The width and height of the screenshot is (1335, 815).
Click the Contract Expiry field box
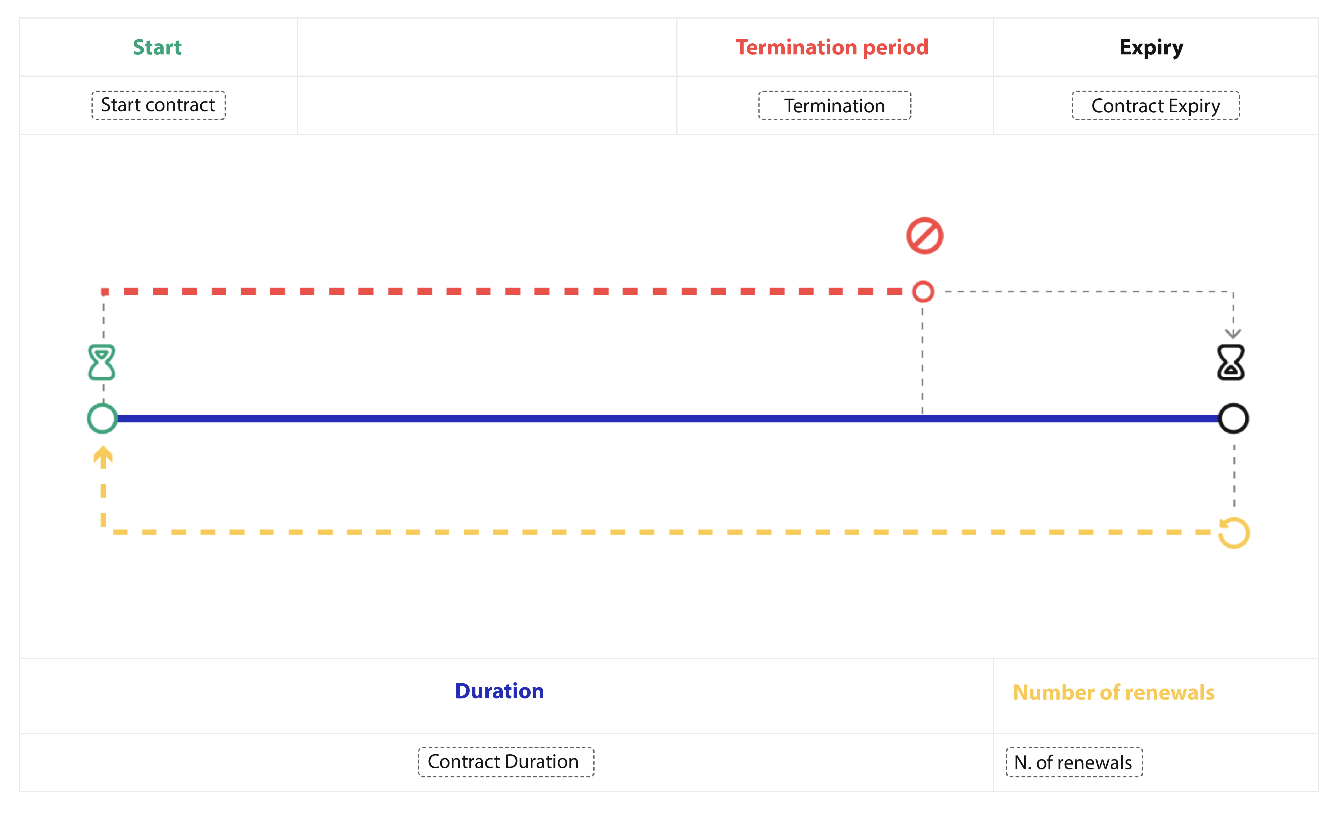tap(1155, 105)
